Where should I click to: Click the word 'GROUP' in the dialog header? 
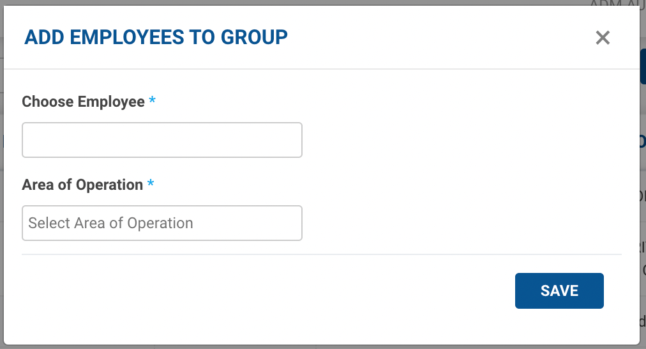[254, 37]
